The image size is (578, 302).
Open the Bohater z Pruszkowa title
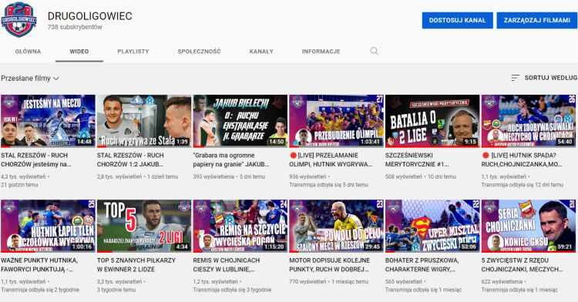pyautogui.click(x=422, y=265)
